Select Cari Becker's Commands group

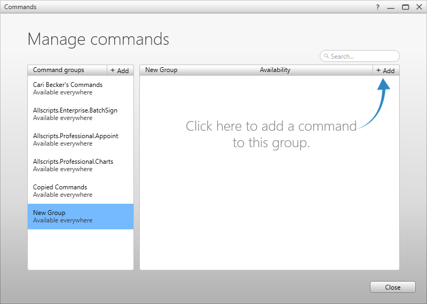tap(81, 89)
